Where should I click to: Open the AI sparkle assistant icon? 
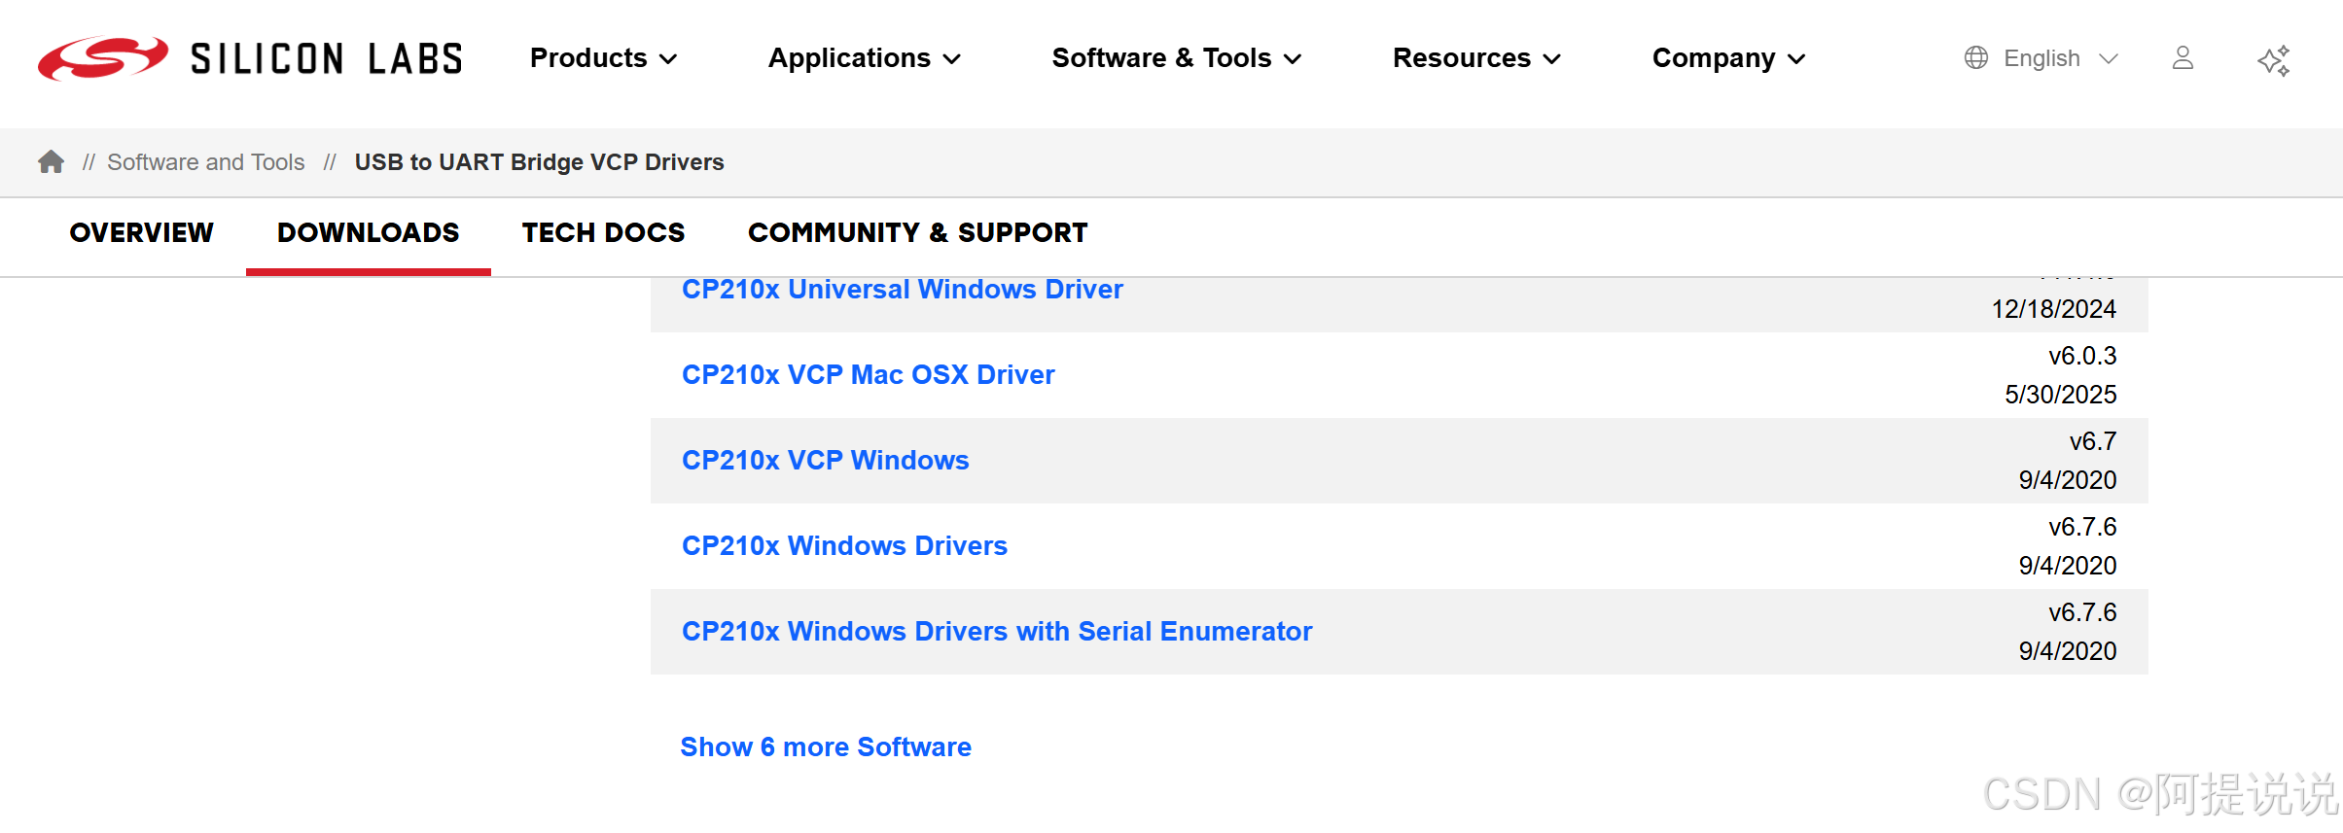2274,60
